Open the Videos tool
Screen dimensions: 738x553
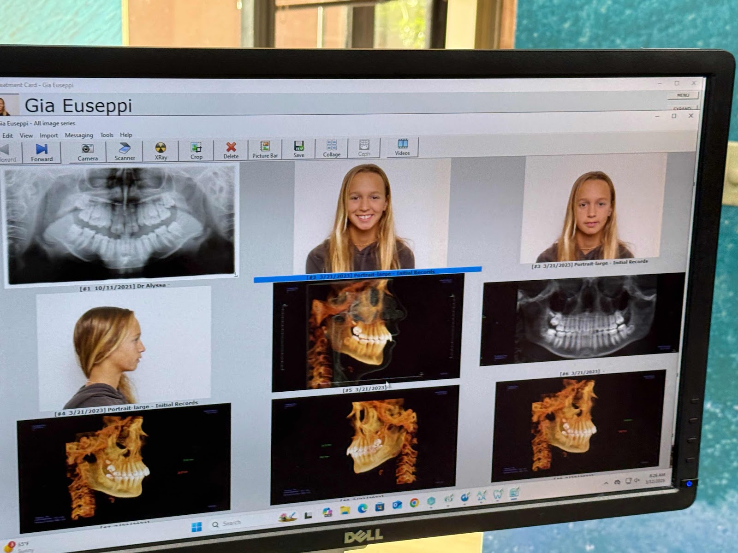tap(402, 147)
